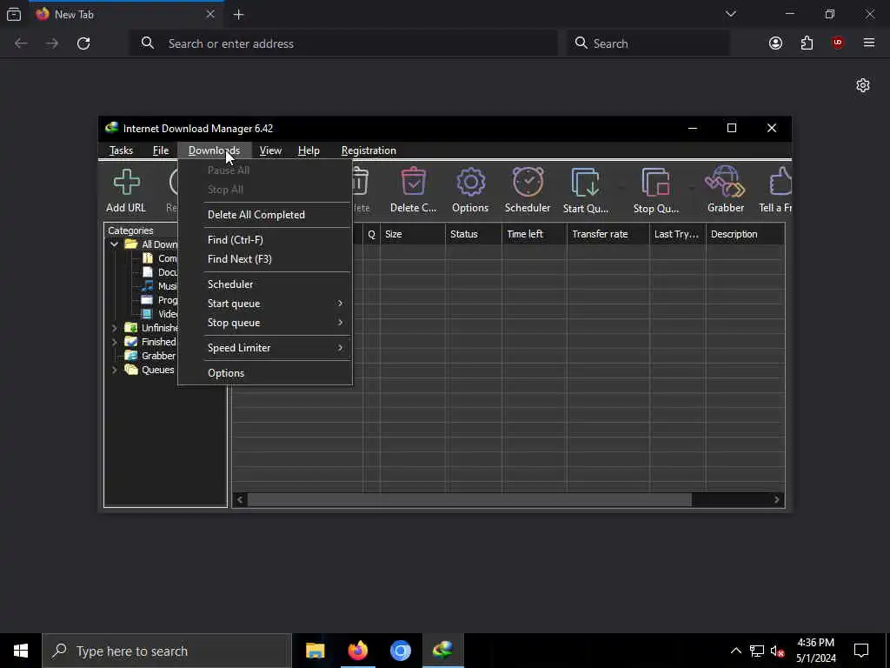The width and height of the screenshot is (890, 668).
Task: Click the Add URL toolbar icon
Action: 126,183
